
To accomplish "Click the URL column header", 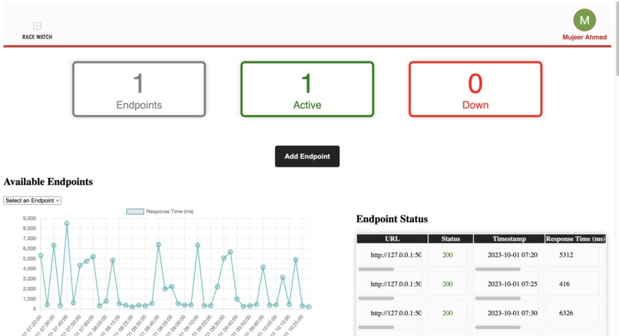I will (392, 239).
